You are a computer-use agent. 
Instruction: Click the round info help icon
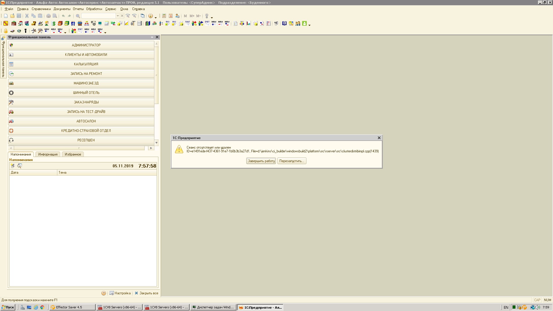click(150, 16)
